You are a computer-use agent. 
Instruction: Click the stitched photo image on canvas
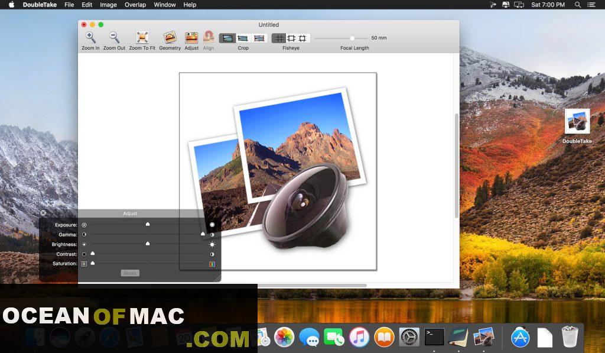[278, 171]
